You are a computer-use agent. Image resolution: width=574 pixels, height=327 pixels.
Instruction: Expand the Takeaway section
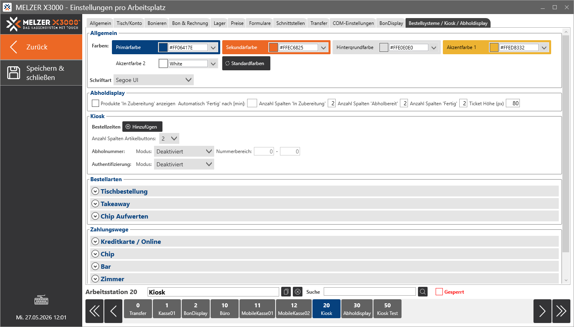coord(95,204)
